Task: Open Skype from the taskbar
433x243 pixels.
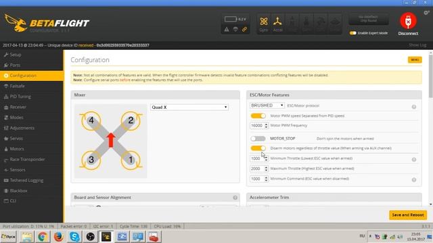Action: pyautogui.click(x=74, y=237)
